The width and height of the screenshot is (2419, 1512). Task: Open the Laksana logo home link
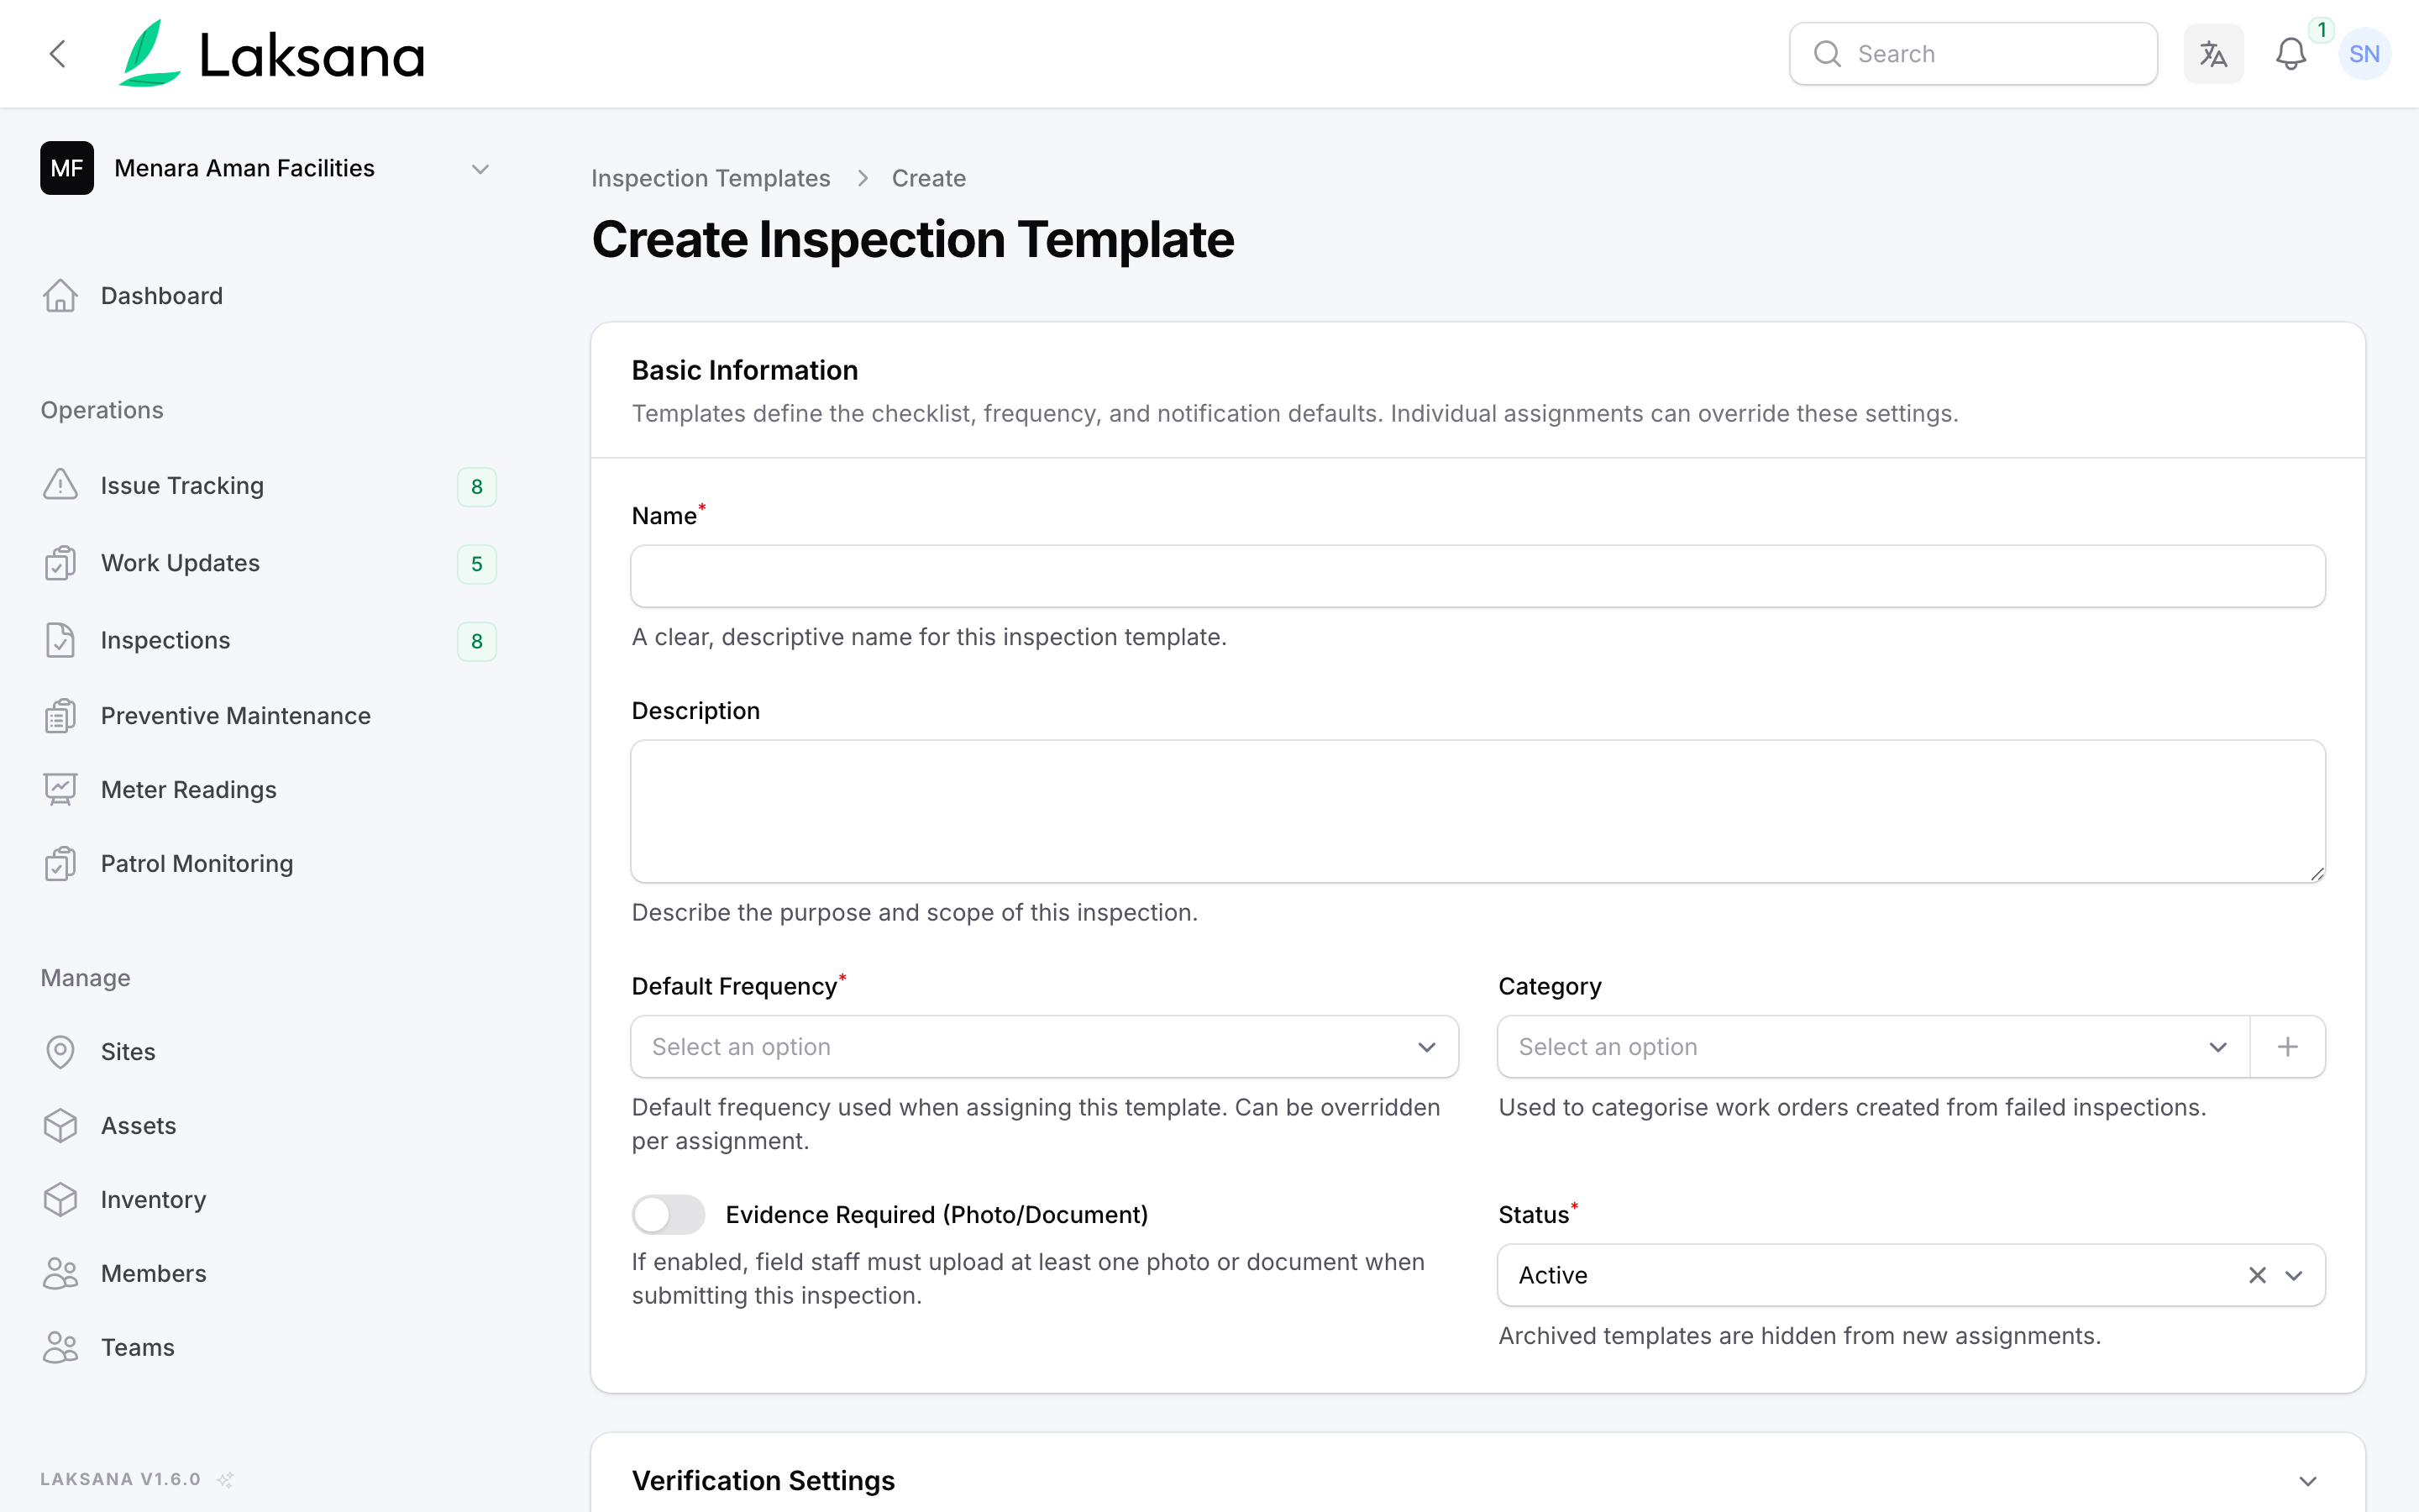pos(272,54)
